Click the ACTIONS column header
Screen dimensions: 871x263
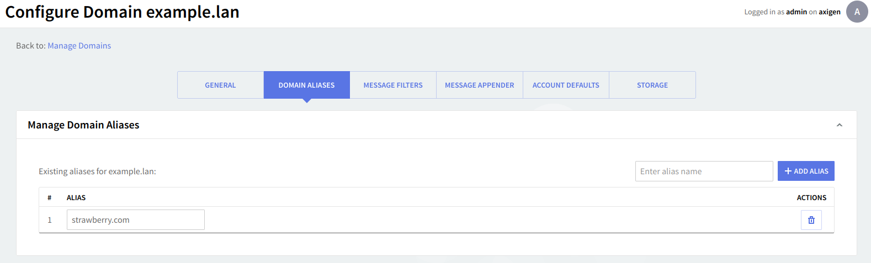click(x=811, y=197)
